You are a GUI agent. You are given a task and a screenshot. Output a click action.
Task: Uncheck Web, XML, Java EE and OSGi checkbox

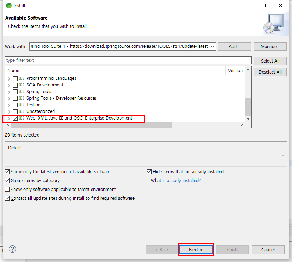click(x=15, y=118)
